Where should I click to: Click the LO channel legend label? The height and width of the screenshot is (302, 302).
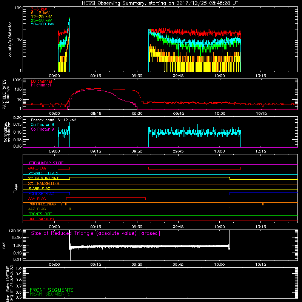tap(41, 81)
